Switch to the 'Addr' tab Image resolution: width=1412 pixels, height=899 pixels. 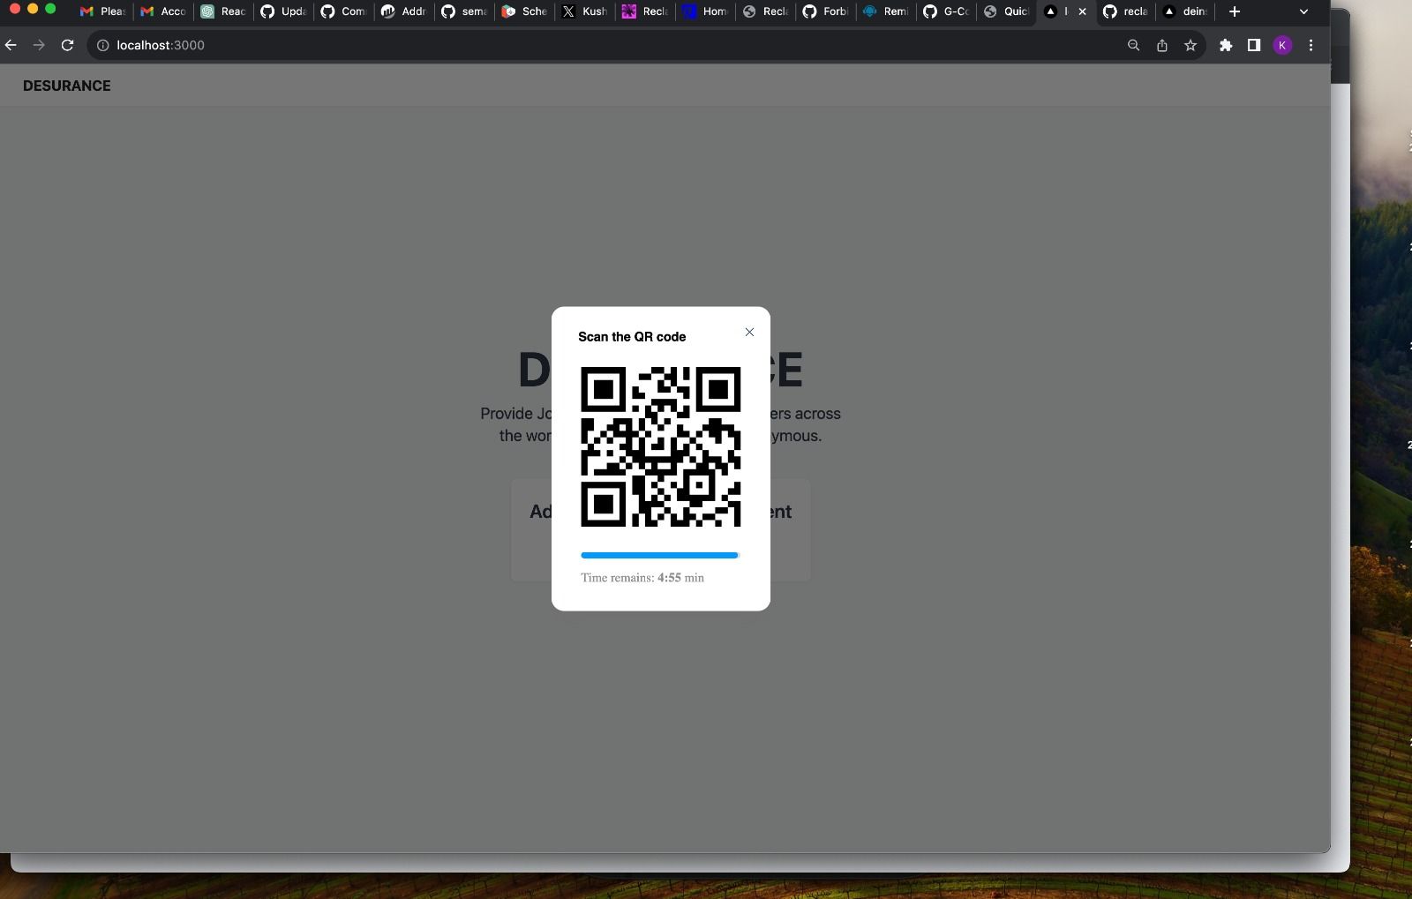pos(404,11)
